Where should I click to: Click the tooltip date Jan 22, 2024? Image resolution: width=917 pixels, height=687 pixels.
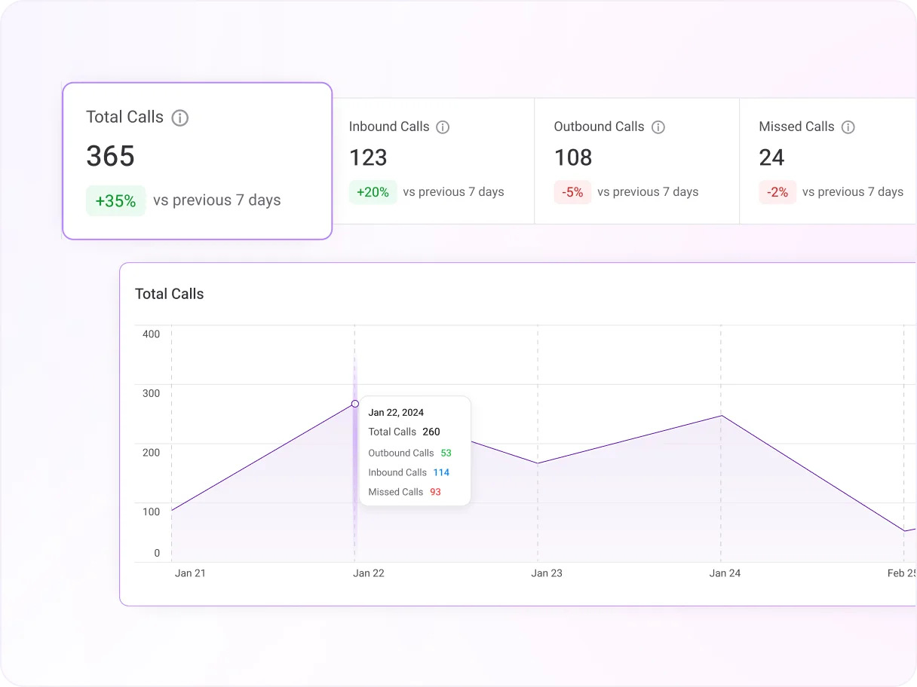point(396,413)
